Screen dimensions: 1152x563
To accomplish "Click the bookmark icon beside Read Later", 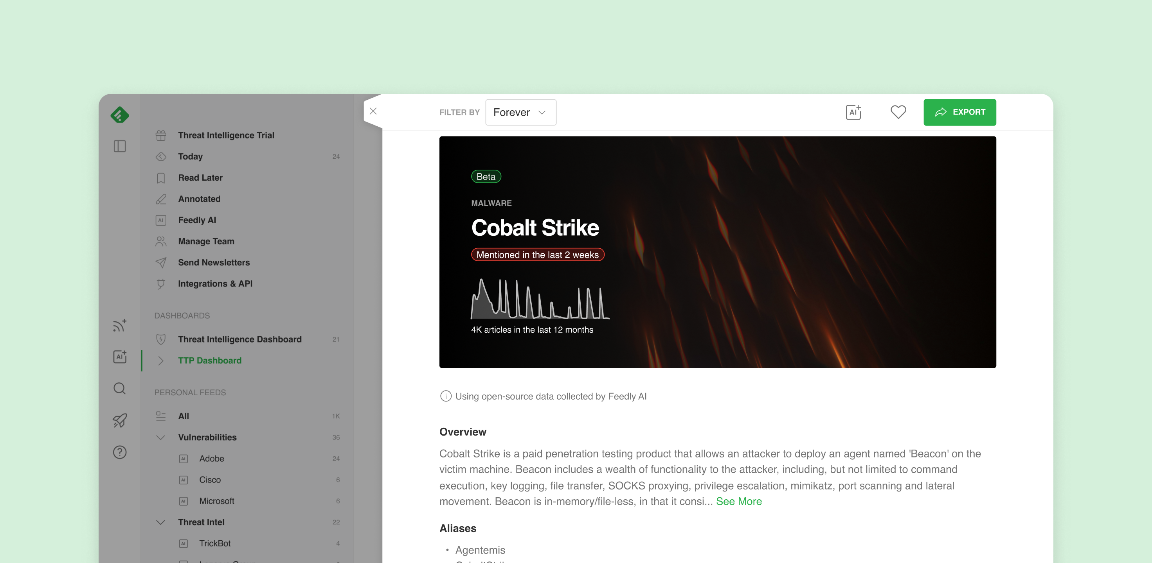I will point(161,178).
